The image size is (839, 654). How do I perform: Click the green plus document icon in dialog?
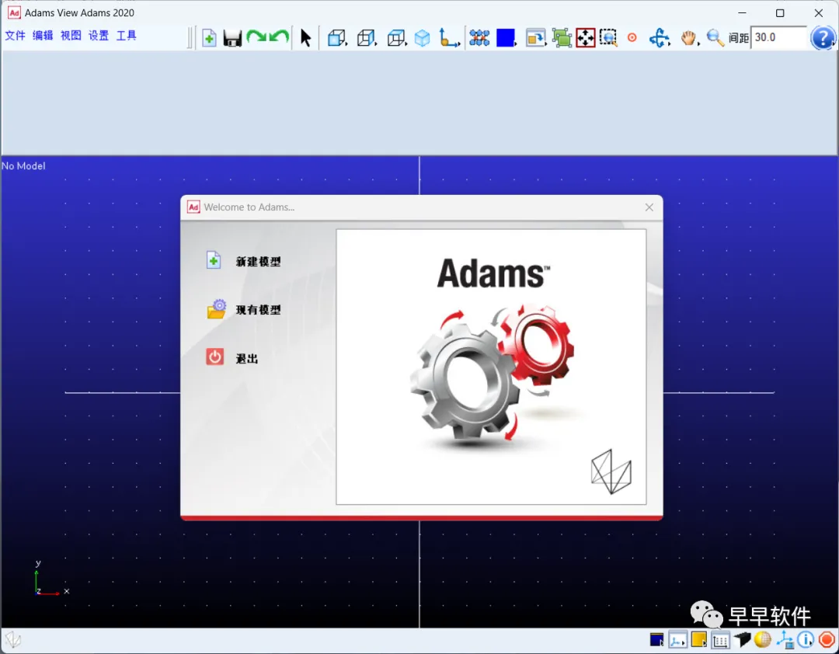[214, 260]
